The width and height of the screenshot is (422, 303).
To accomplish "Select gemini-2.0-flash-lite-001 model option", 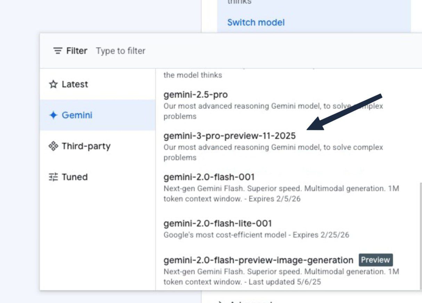I will (x=218, y=223).
